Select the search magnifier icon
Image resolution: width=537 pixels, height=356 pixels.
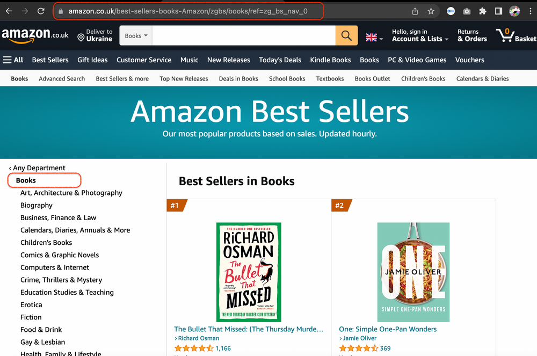tap(346, 35)
